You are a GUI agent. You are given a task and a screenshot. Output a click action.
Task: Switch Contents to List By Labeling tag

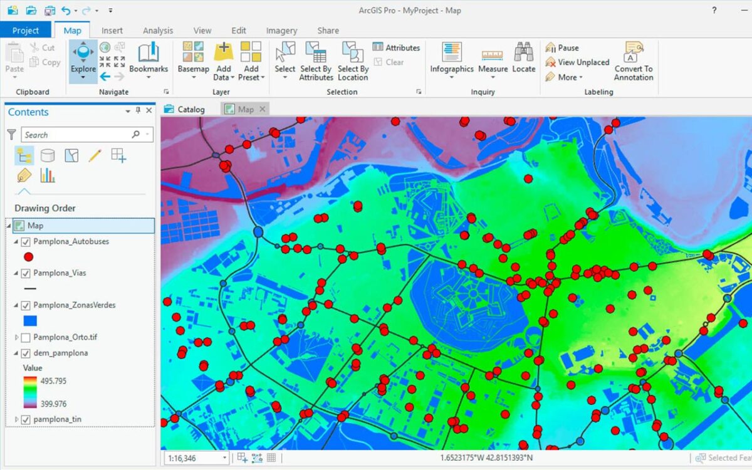click(24, 175)
